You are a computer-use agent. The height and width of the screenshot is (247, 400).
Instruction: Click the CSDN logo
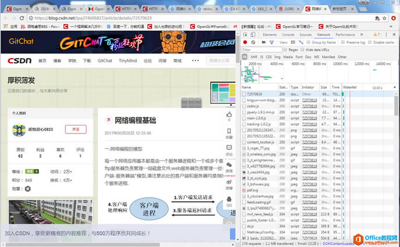click(x=20, y=61)
